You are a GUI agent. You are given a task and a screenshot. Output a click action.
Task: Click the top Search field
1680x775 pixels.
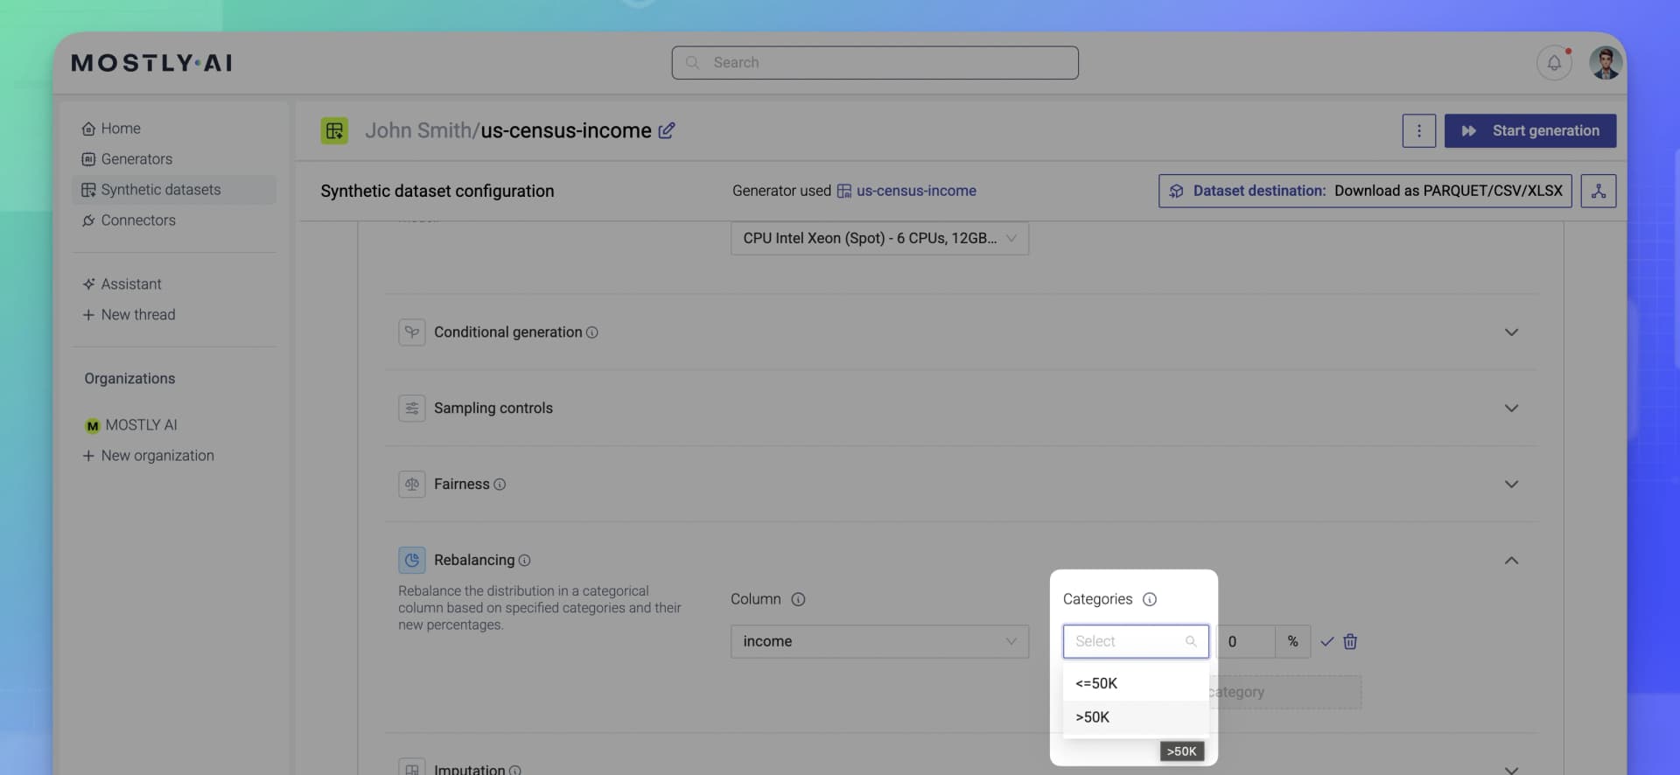(875, 63)
